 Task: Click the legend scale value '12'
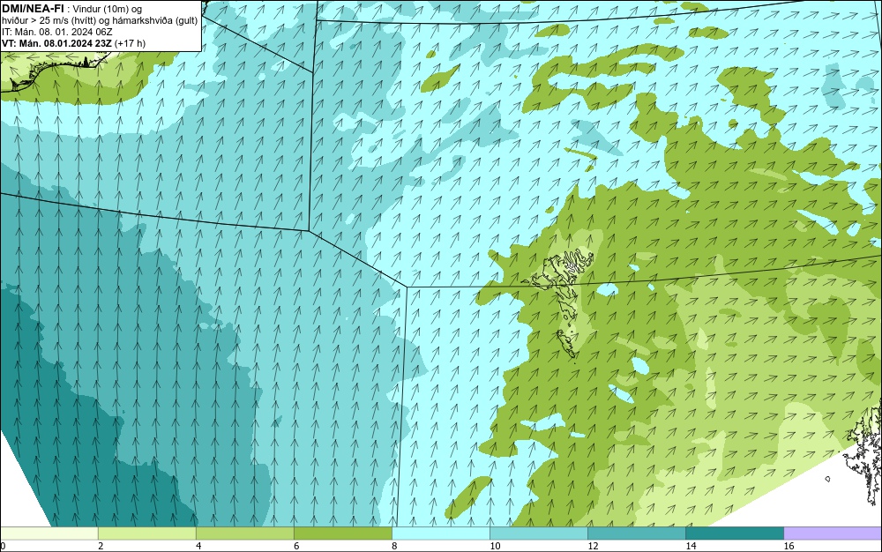click(593, 546)
